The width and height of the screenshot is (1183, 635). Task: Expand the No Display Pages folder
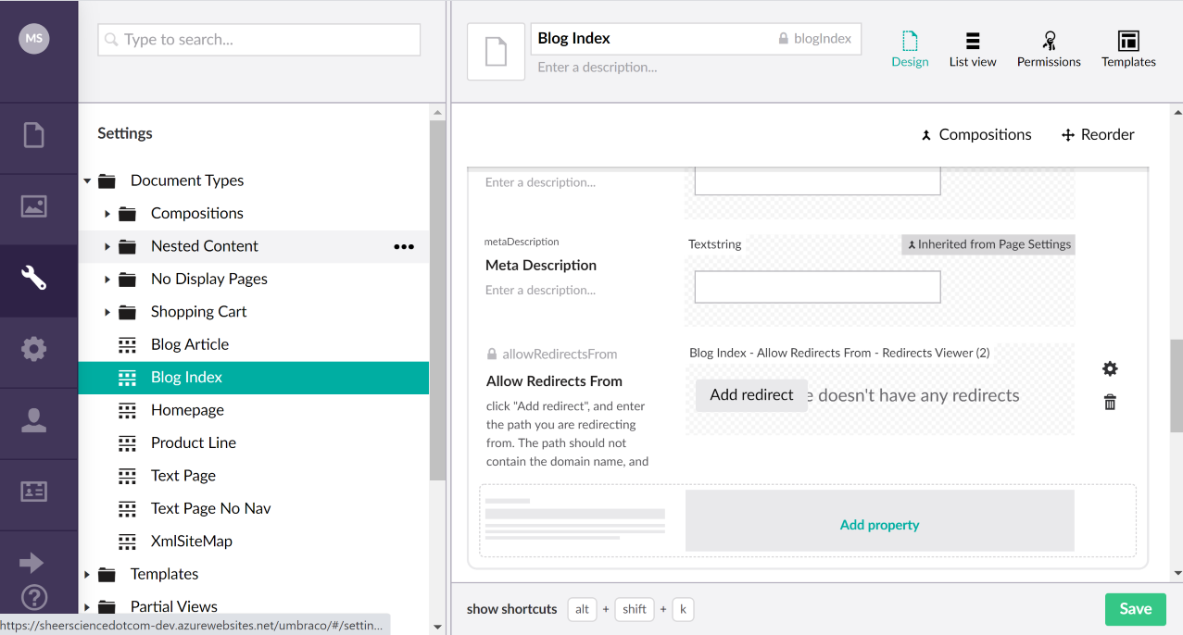[107, 280]
